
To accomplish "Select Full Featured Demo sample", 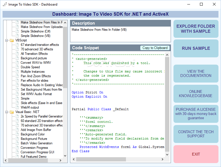I will click(x=33, y=157).
